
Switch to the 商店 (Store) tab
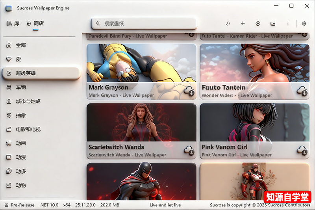pyautogui.click(x=35, y=24)
